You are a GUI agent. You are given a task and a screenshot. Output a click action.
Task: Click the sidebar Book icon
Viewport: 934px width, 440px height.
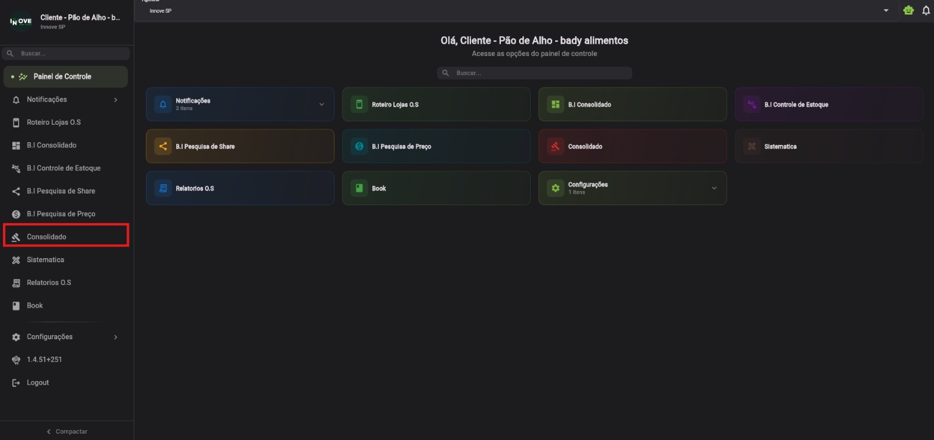(x=16, y=306)
